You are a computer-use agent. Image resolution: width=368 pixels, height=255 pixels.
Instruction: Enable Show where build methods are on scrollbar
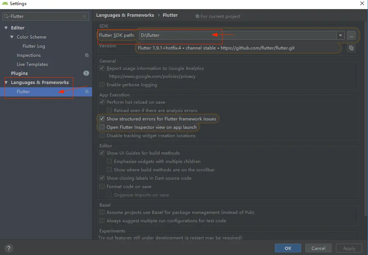point(109,170)
